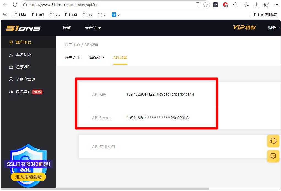Switch to the API设置 tab
Screen dimensions: 281x191
coord(120,58)
